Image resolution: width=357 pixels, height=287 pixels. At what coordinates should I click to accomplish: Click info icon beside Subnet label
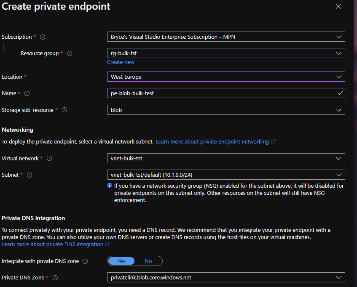30,175
